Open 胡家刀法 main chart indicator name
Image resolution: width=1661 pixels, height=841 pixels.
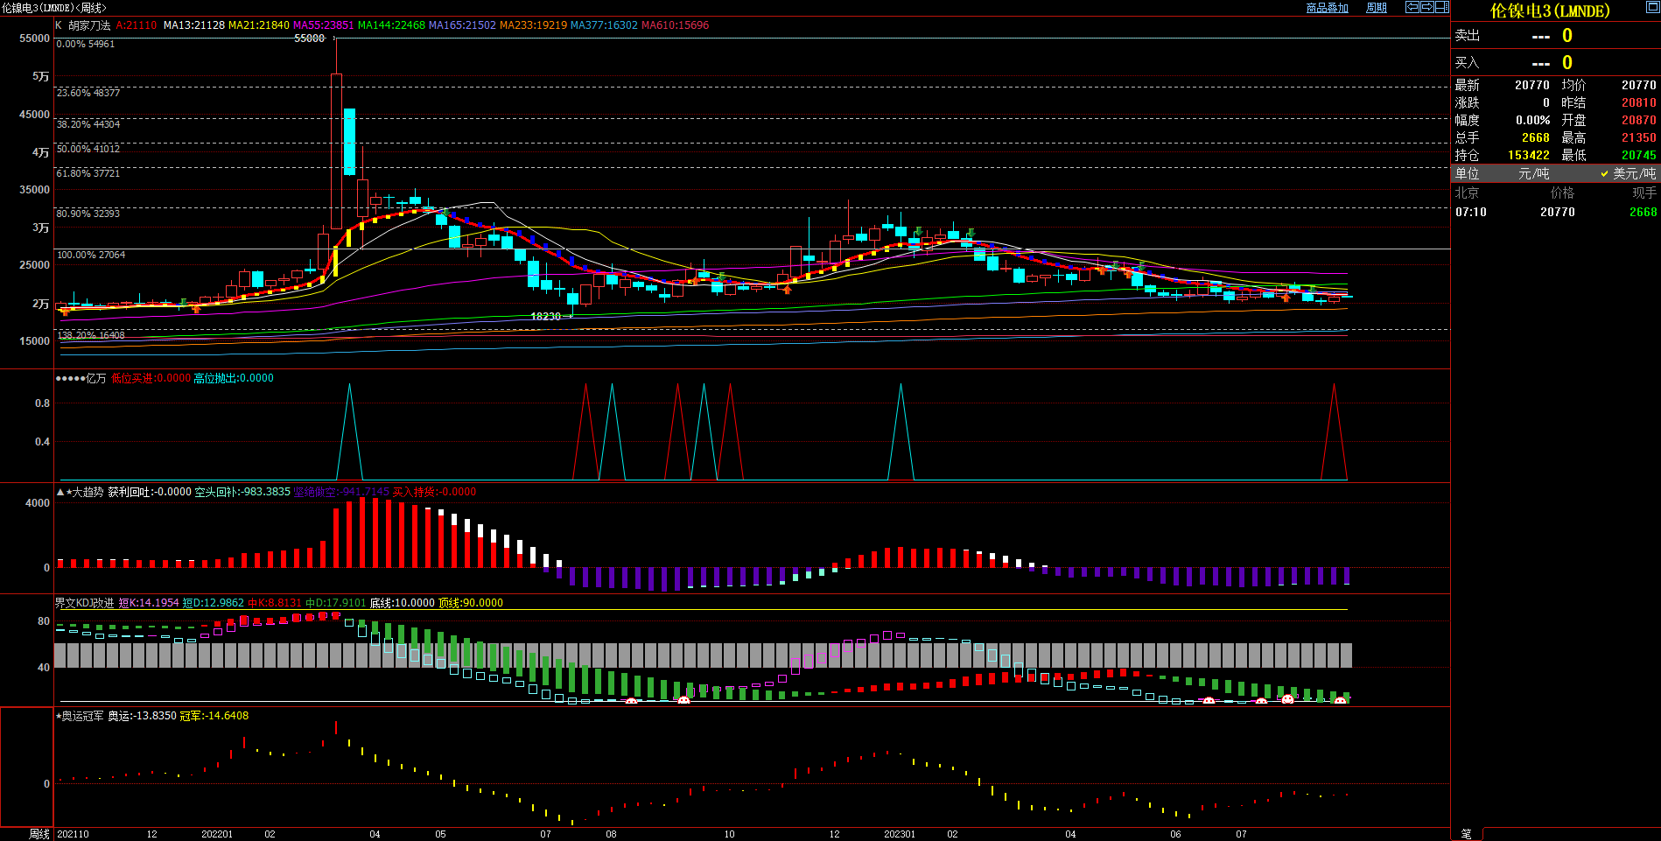point(89,25)
